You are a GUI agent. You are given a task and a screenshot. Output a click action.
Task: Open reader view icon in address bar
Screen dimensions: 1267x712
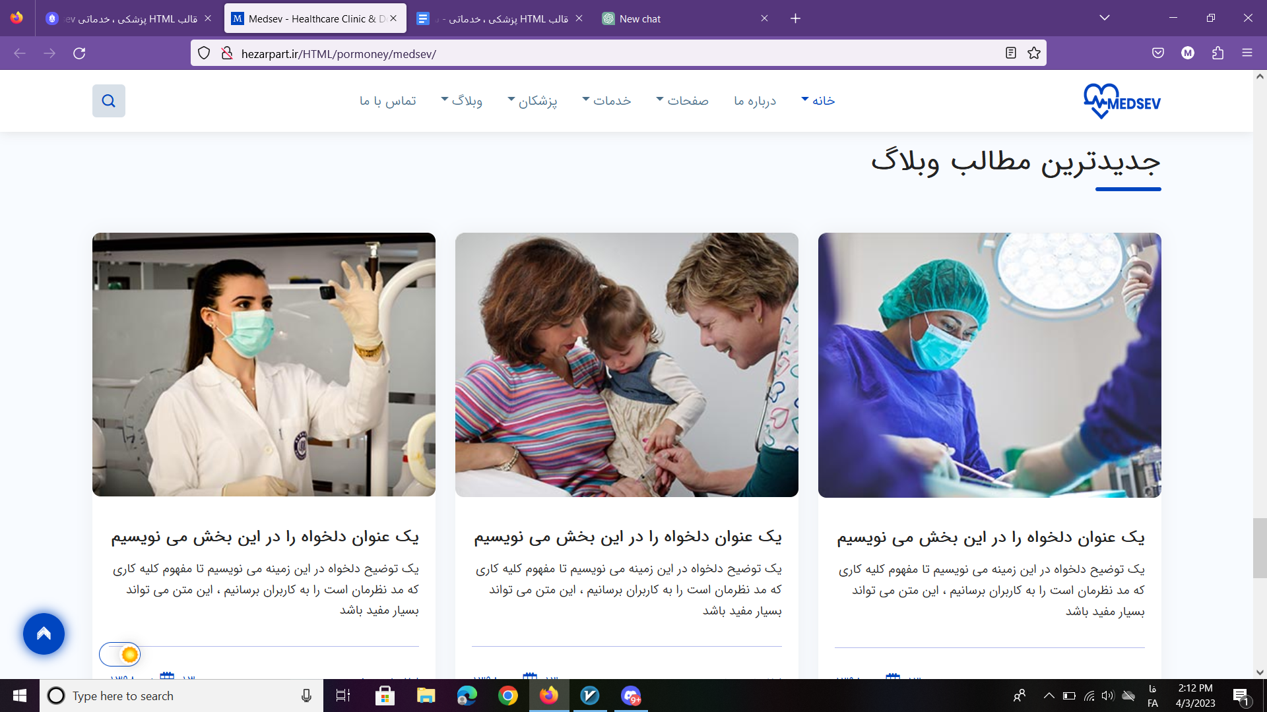point(1010,53)
